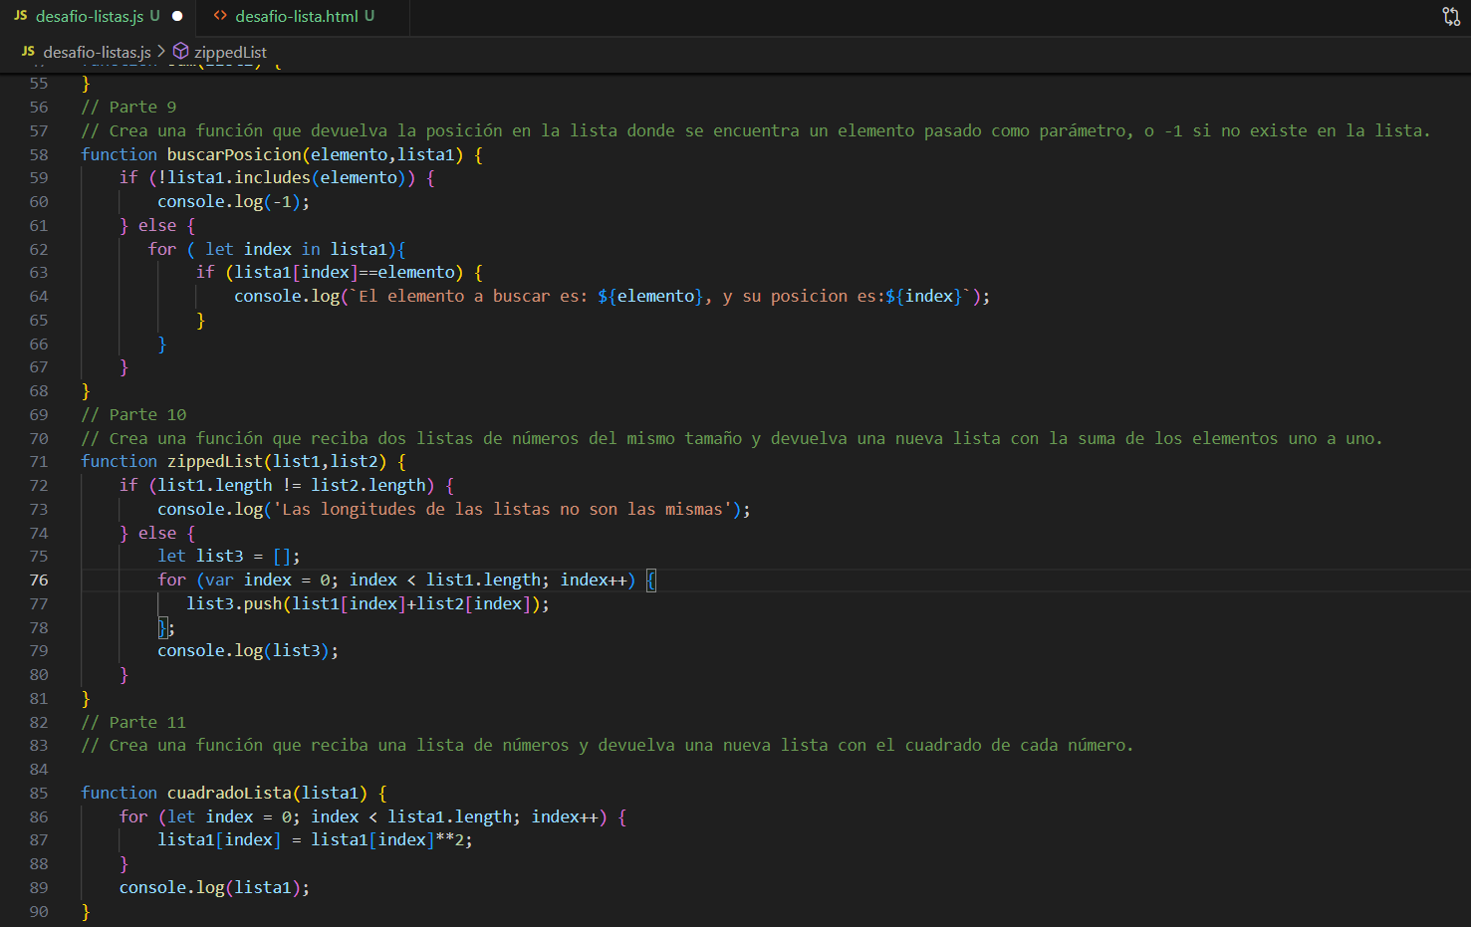The height and width of the screenshot is (927, 1471).
Task: Click the else keyword on line 61
Action: (157, 225)
